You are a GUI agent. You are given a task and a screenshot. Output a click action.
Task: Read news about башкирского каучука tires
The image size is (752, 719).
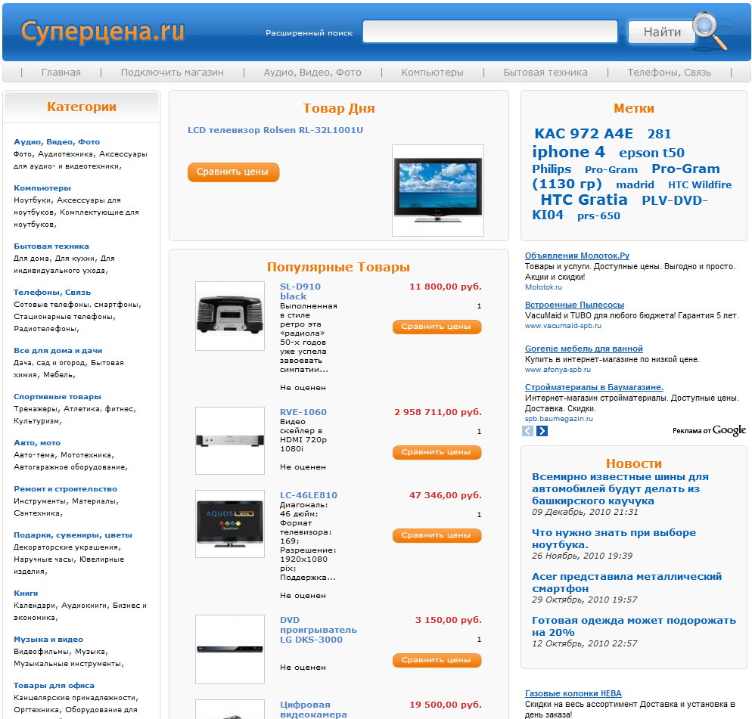point(620,489)
